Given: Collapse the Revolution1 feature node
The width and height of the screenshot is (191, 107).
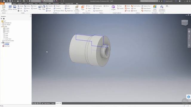Looking at the screenshot, I should (x=1, y=43).
